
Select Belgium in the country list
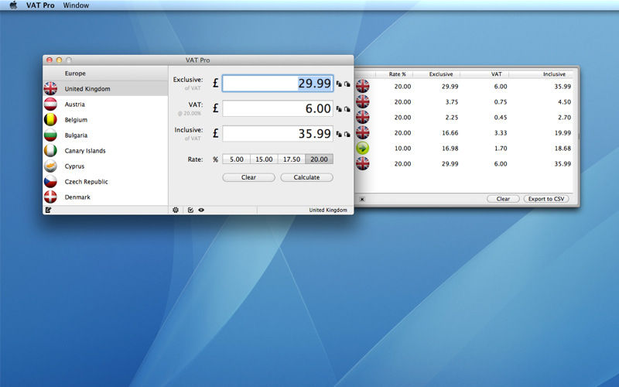point(76,120)
